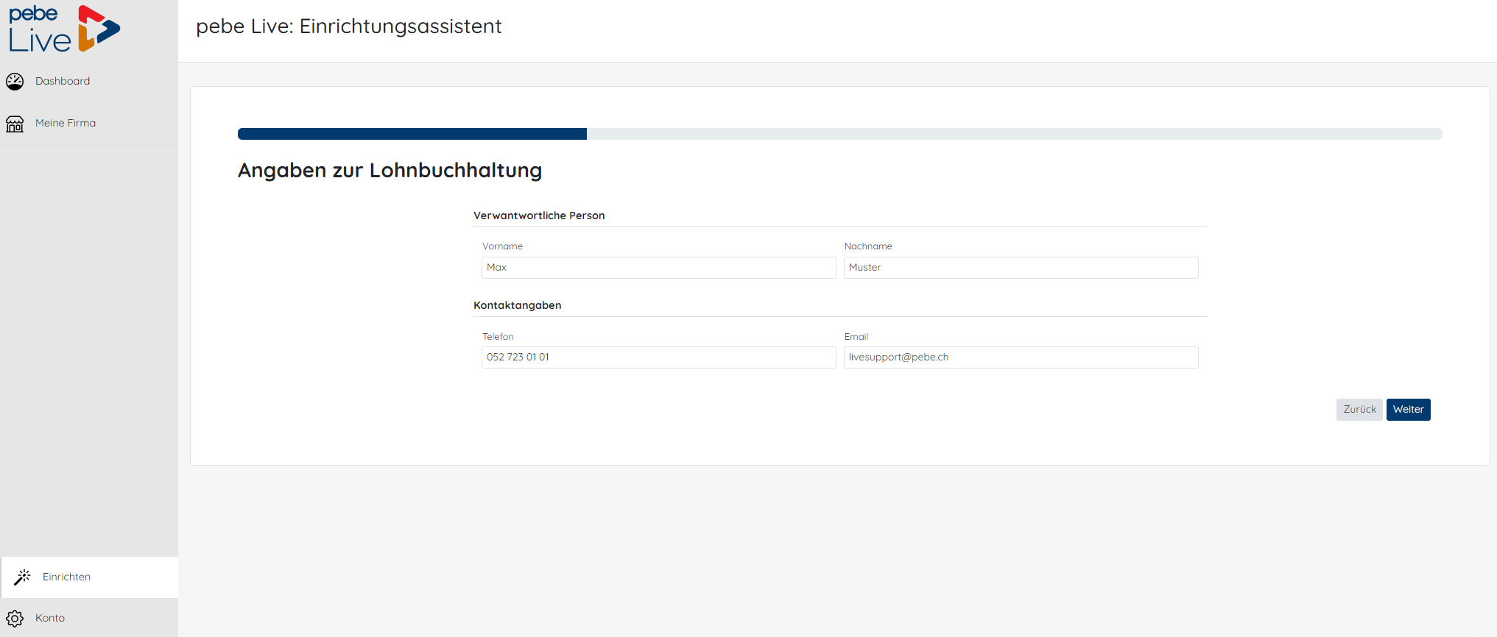Click the Einrichten magic wand icon
The height and width of the screenshot is (637, 1497).
tap(23, 577)
